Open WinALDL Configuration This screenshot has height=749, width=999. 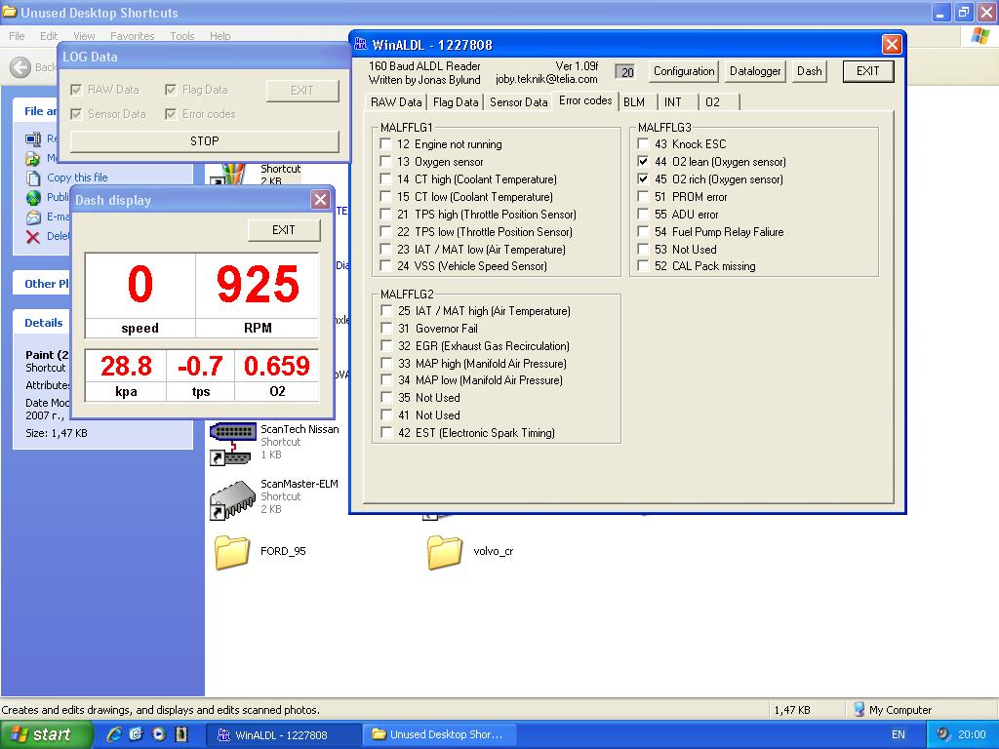click(x=684, y=71)
